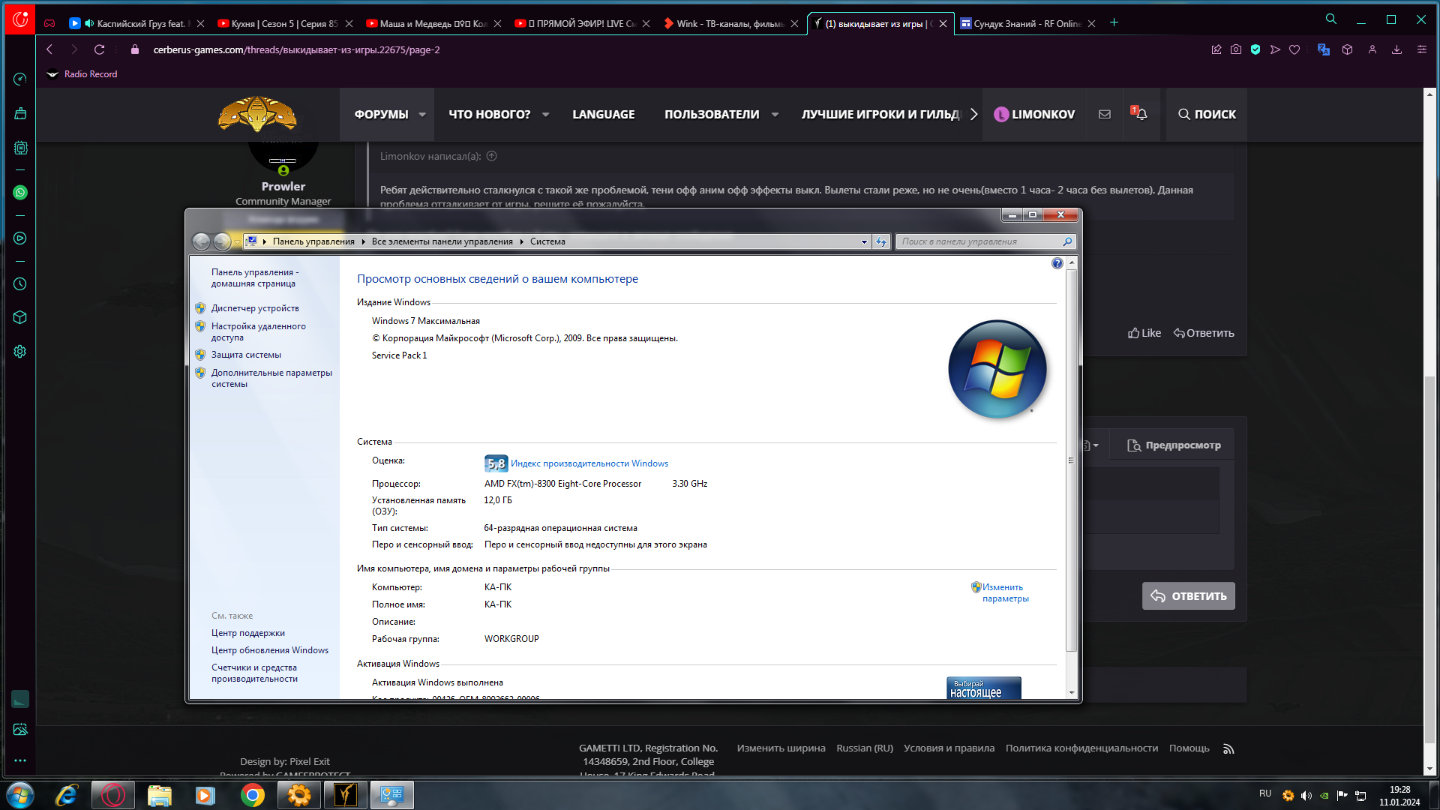Click the Control Panel back arrow

pyautogui.click(x=201, y=241)
